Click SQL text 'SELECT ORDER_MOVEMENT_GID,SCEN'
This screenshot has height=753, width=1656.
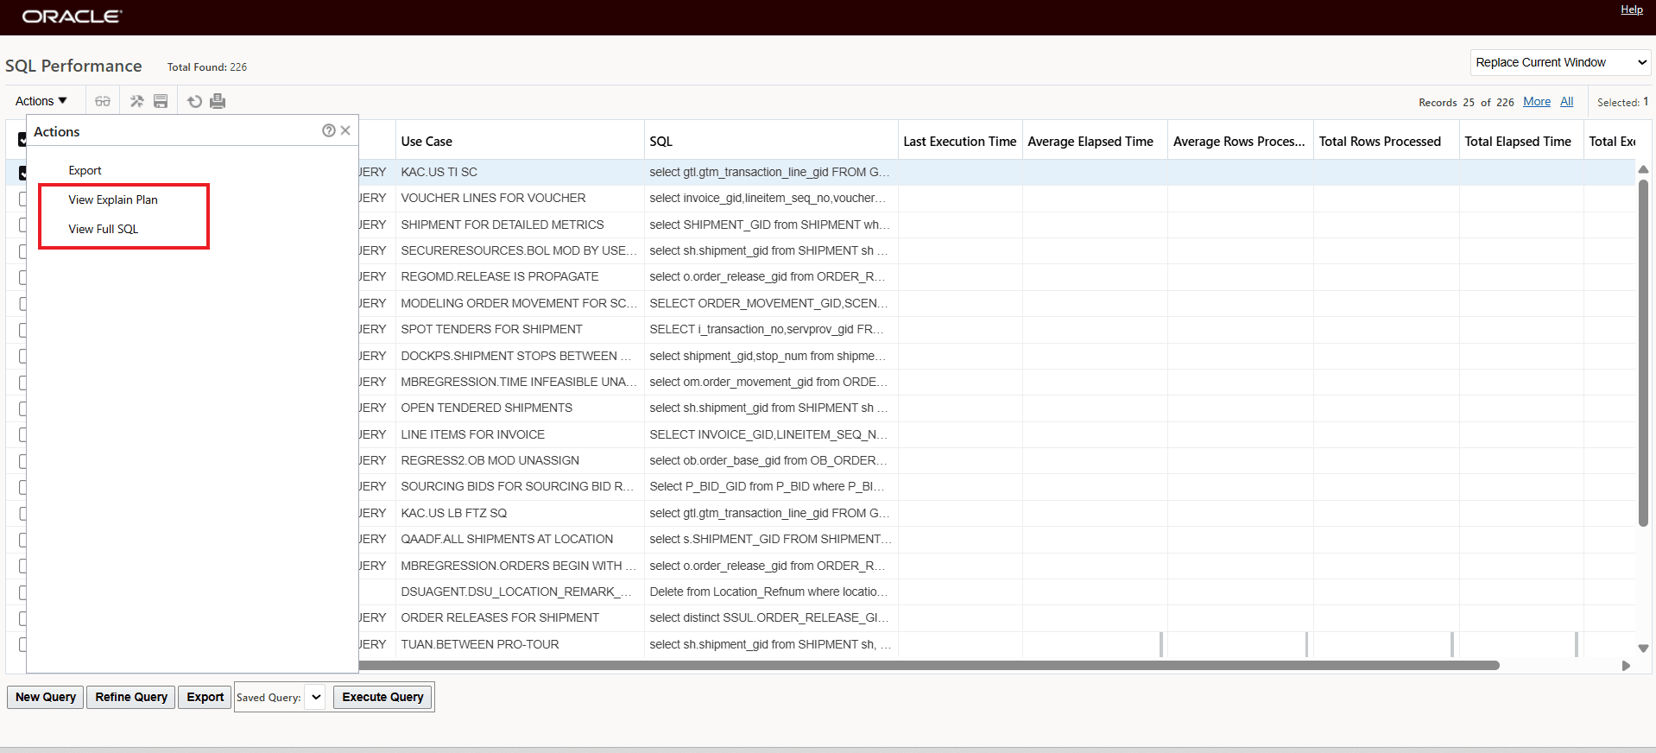coord(768,303)
